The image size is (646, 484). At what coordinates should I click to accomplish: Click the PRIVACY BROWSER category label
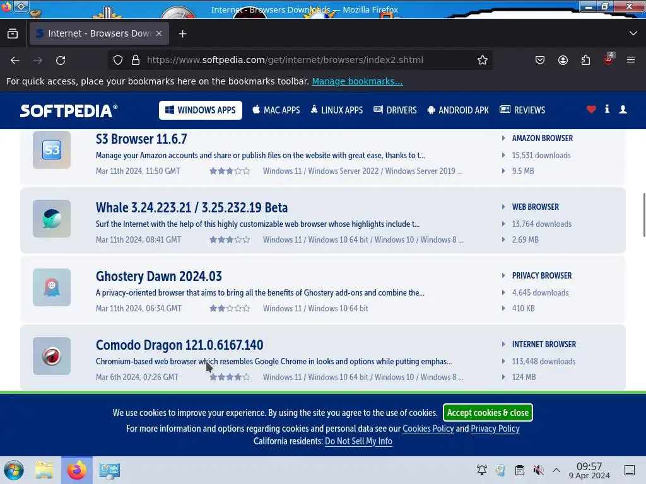542,276
